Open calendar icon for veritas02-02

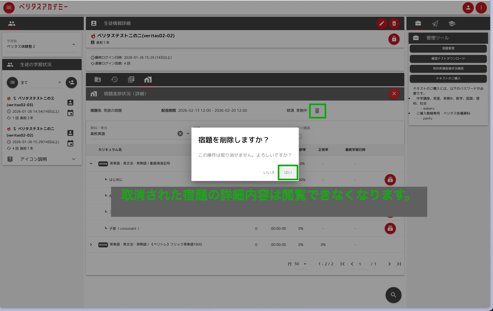(70, 143)
